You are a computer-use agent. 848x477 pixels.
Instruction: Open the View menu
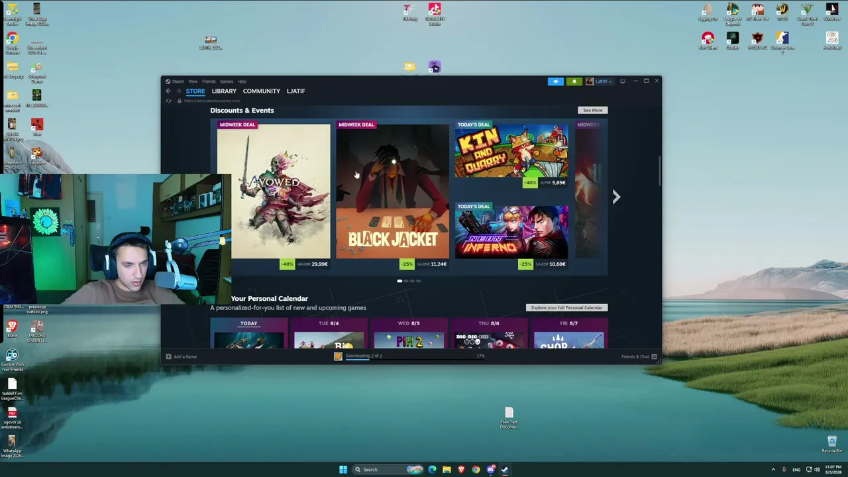point(193,81)
